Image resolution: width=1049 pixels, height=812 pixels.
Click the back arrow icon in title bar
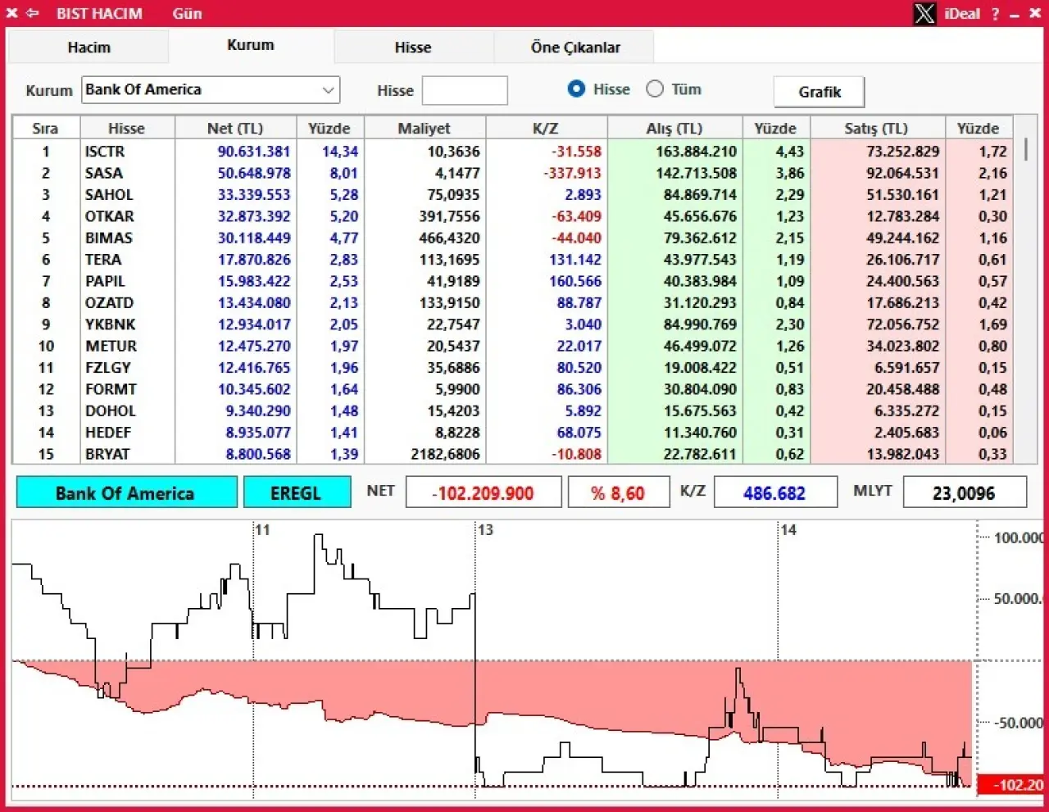pos(33,13)
